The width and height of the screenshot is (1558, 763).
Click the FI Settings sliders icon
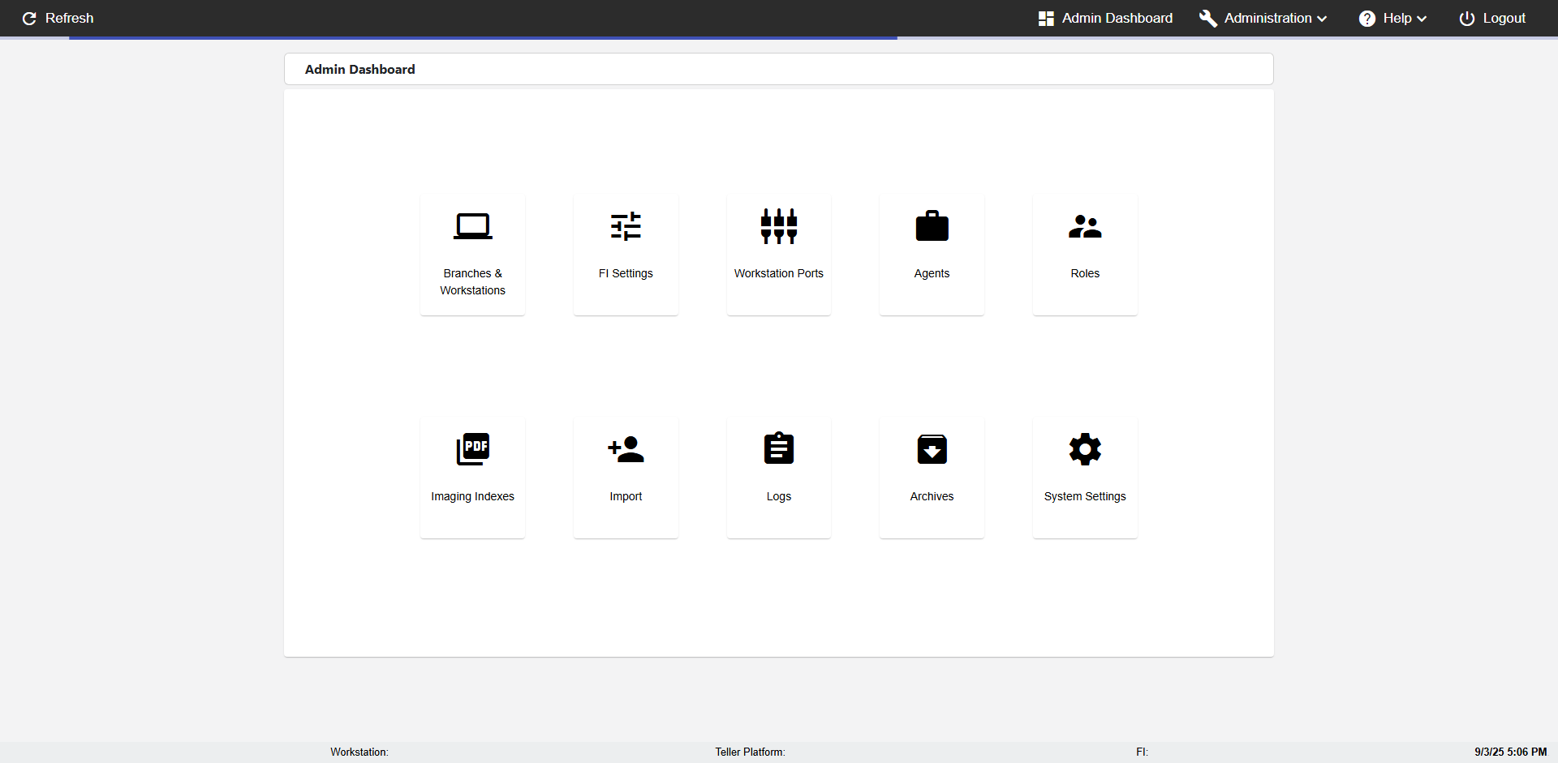coord(626,226)
